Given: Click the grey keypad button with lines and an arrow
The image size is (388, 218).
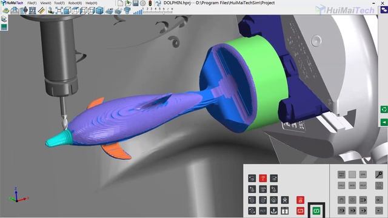Looking at the screenshot, I should point(363,200).
